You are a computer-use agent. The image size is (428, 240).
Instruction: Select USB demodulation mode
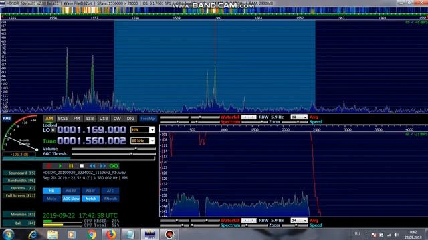click(104, 119)
